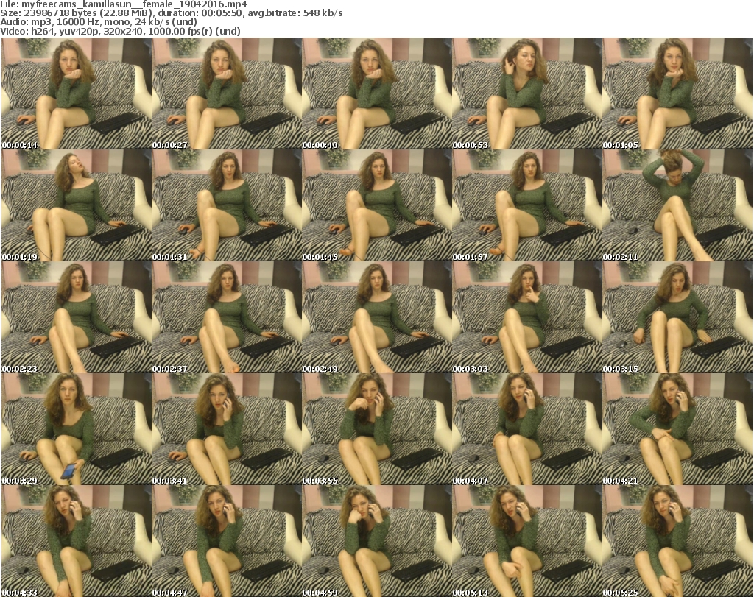The height and width of the screenshot is (597, 754).
Task: Open the thumbnail stamped 00:04:33
Action: pyautogui.click(x=77, y=541)
